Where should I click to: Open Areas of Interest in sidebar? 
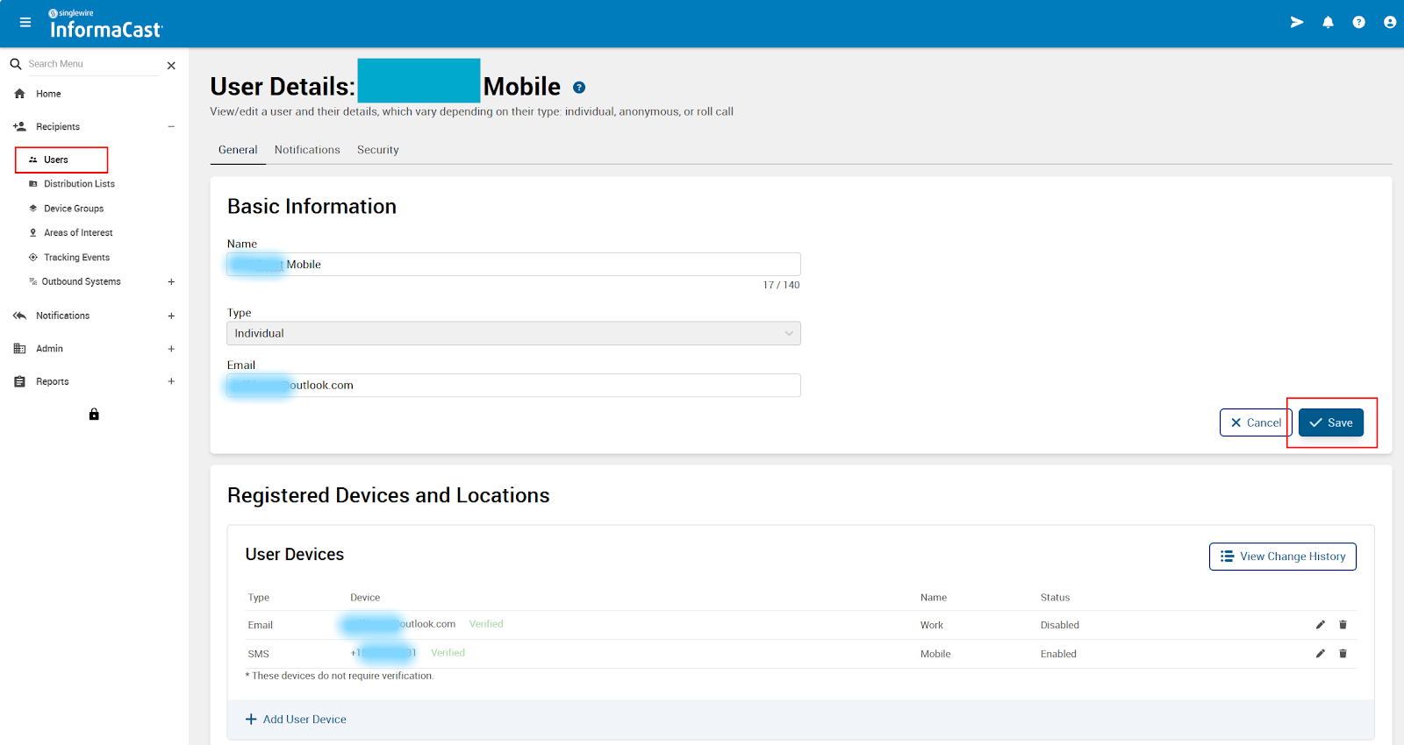pos(78,233)
